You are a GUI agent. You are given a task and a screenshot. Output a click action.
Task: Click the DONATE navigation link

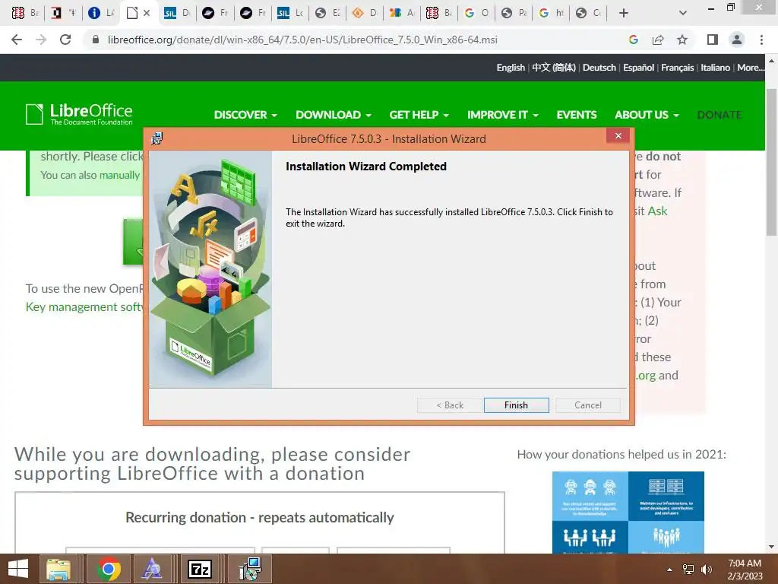pos(719,115)
